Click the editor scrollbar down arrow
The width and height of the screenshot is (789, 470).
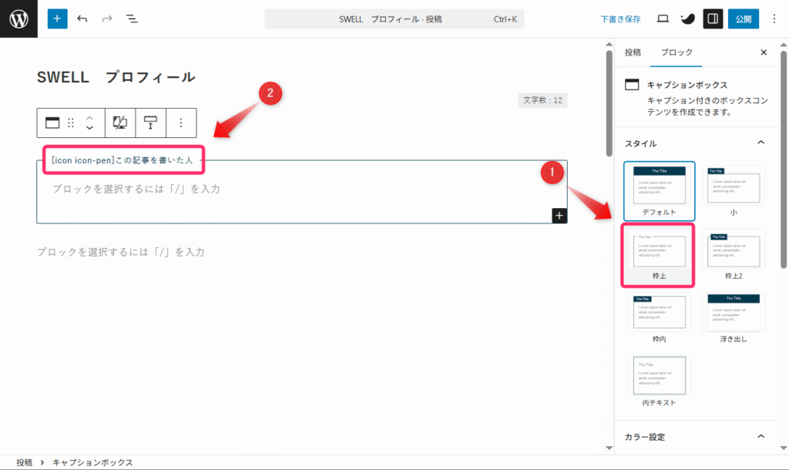pos(609,448)
